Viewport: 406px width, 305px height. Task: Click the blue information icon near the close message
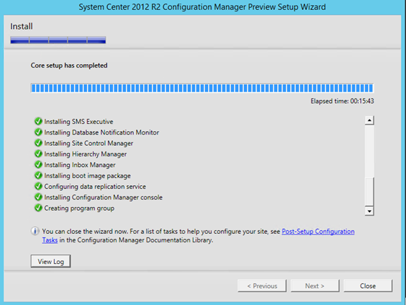pyautogui.click(x=35, y=231)
